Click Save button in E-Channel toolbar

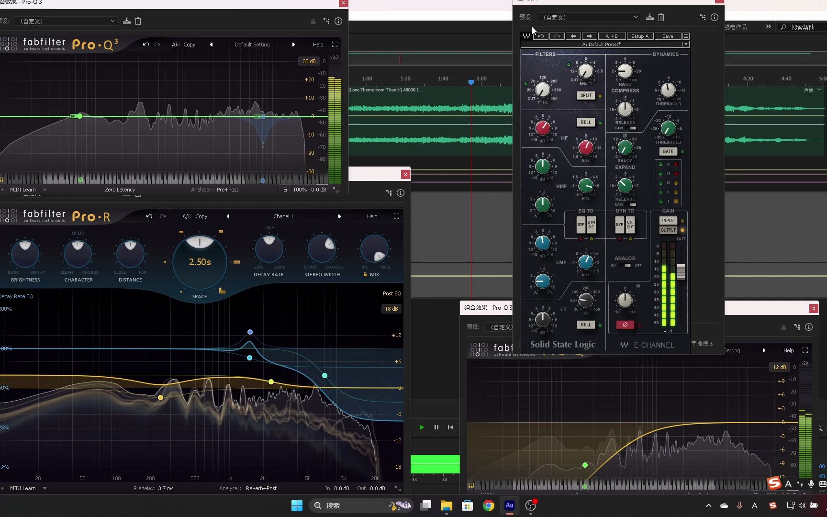point(668,36)
